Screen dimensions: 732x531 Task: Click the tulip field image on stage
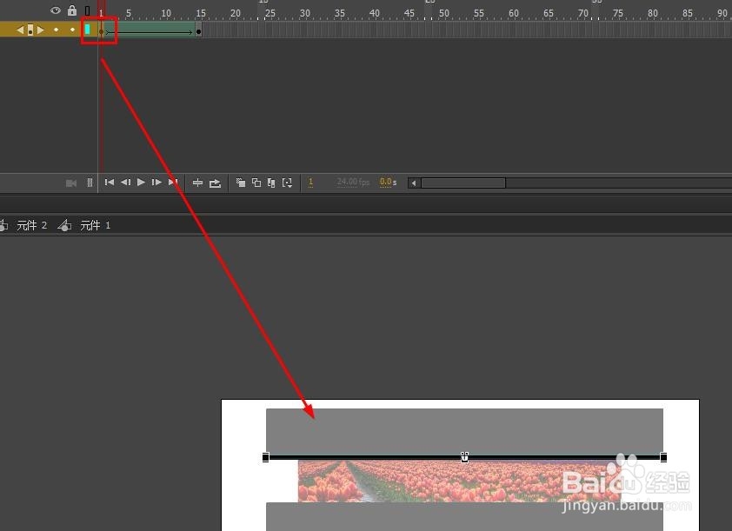pyautogui.click(x=460, y=481)
